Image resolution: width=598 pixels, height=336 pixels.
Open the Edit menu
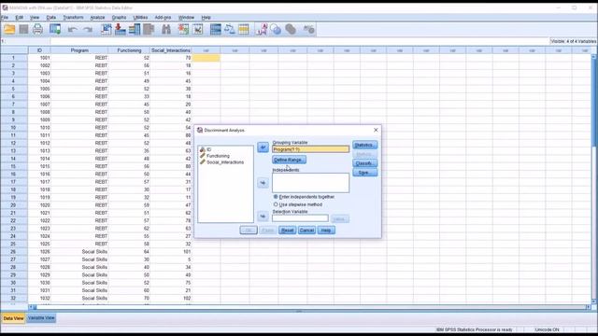(19, 18)
